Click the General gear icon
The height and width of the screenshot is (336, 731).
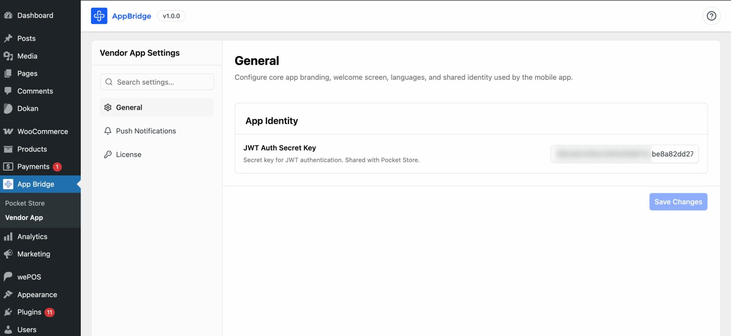click(x=108, y=107)
